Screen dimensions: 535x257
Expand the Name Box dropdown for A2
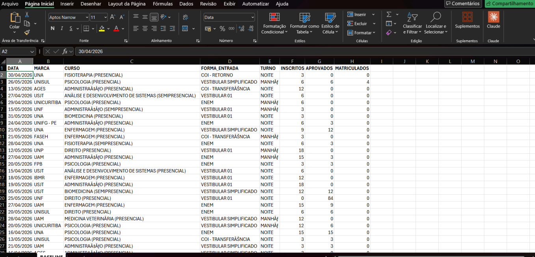pyautogui.click(x=32, y=51)
